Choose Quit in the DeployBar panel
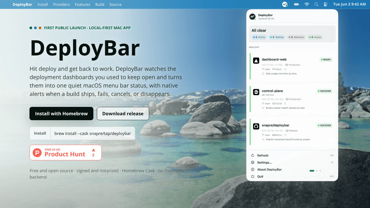Screen dimensions: 370x208 coord(292,177)
